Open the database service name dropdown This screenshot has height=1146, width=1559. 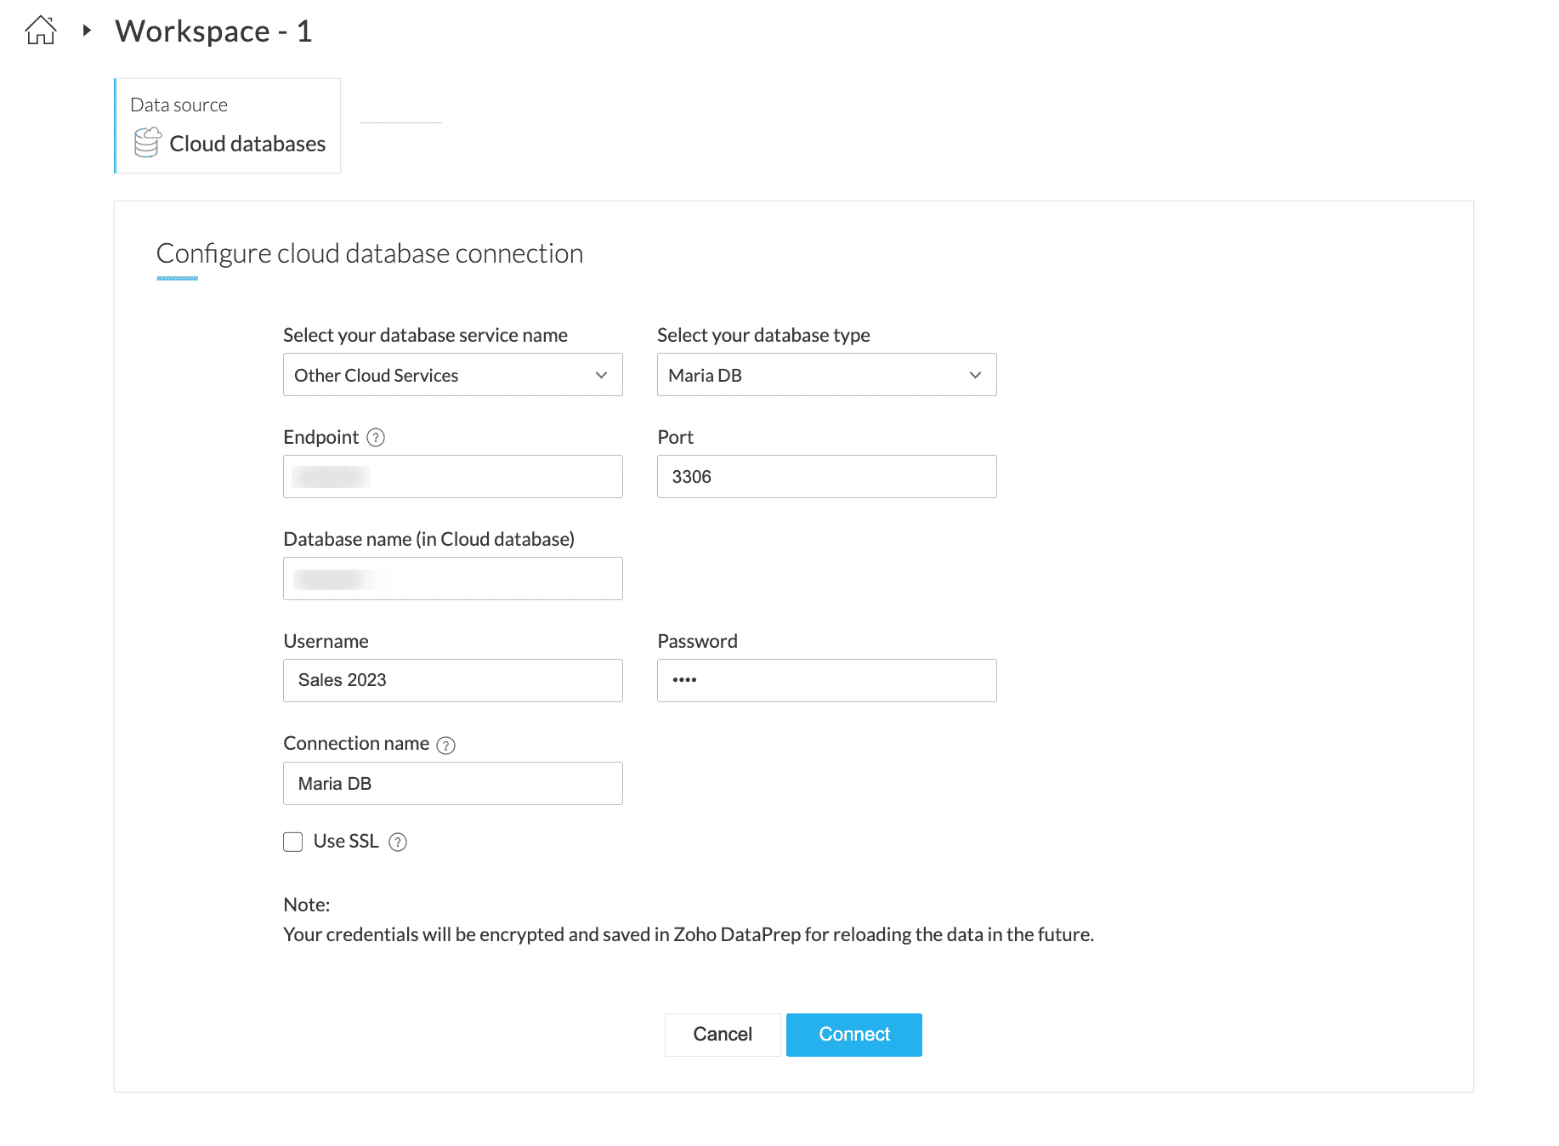[x=452, y=375]
